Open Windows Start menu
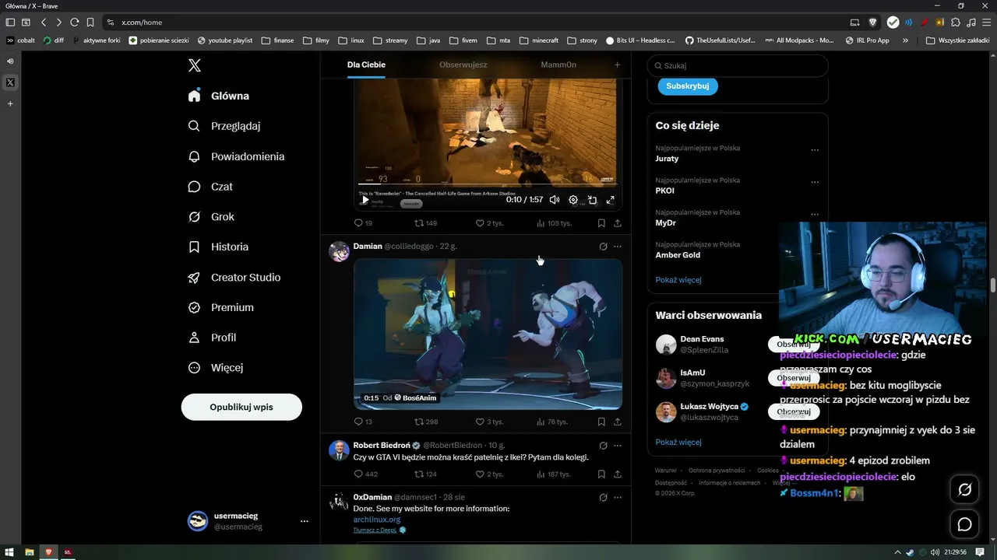 [x=9, y=552]
